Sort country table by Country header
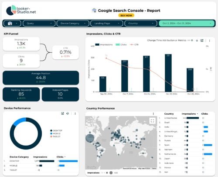Viewport: 218px width, 177px height. pos(169,114)
